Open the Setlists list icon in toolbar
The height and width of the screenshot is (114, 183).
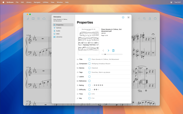click(38, 18)
